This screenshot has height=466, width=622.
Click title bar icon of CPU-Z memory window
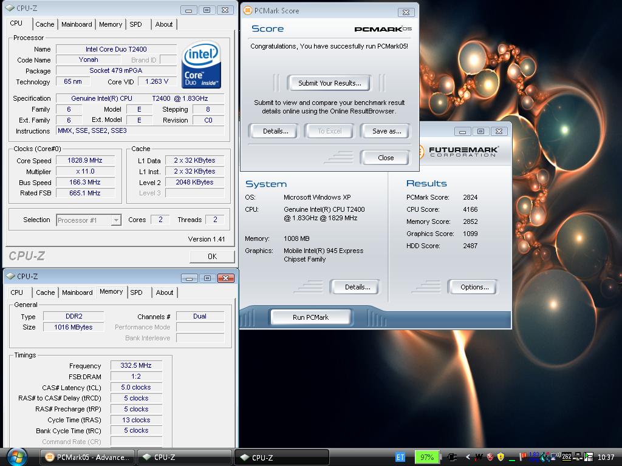(x=10, y=276)
